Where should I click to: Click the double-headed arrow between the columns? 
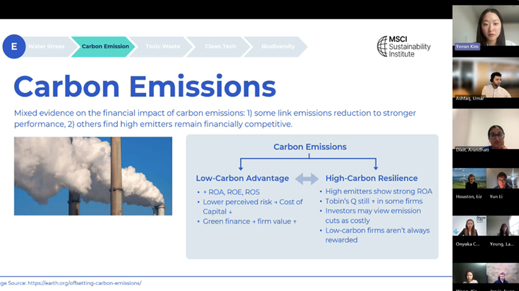tap(307, 178)
